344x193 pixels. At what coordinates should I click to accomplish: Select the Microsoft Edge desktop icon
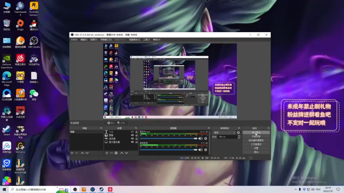pos(6,79)
